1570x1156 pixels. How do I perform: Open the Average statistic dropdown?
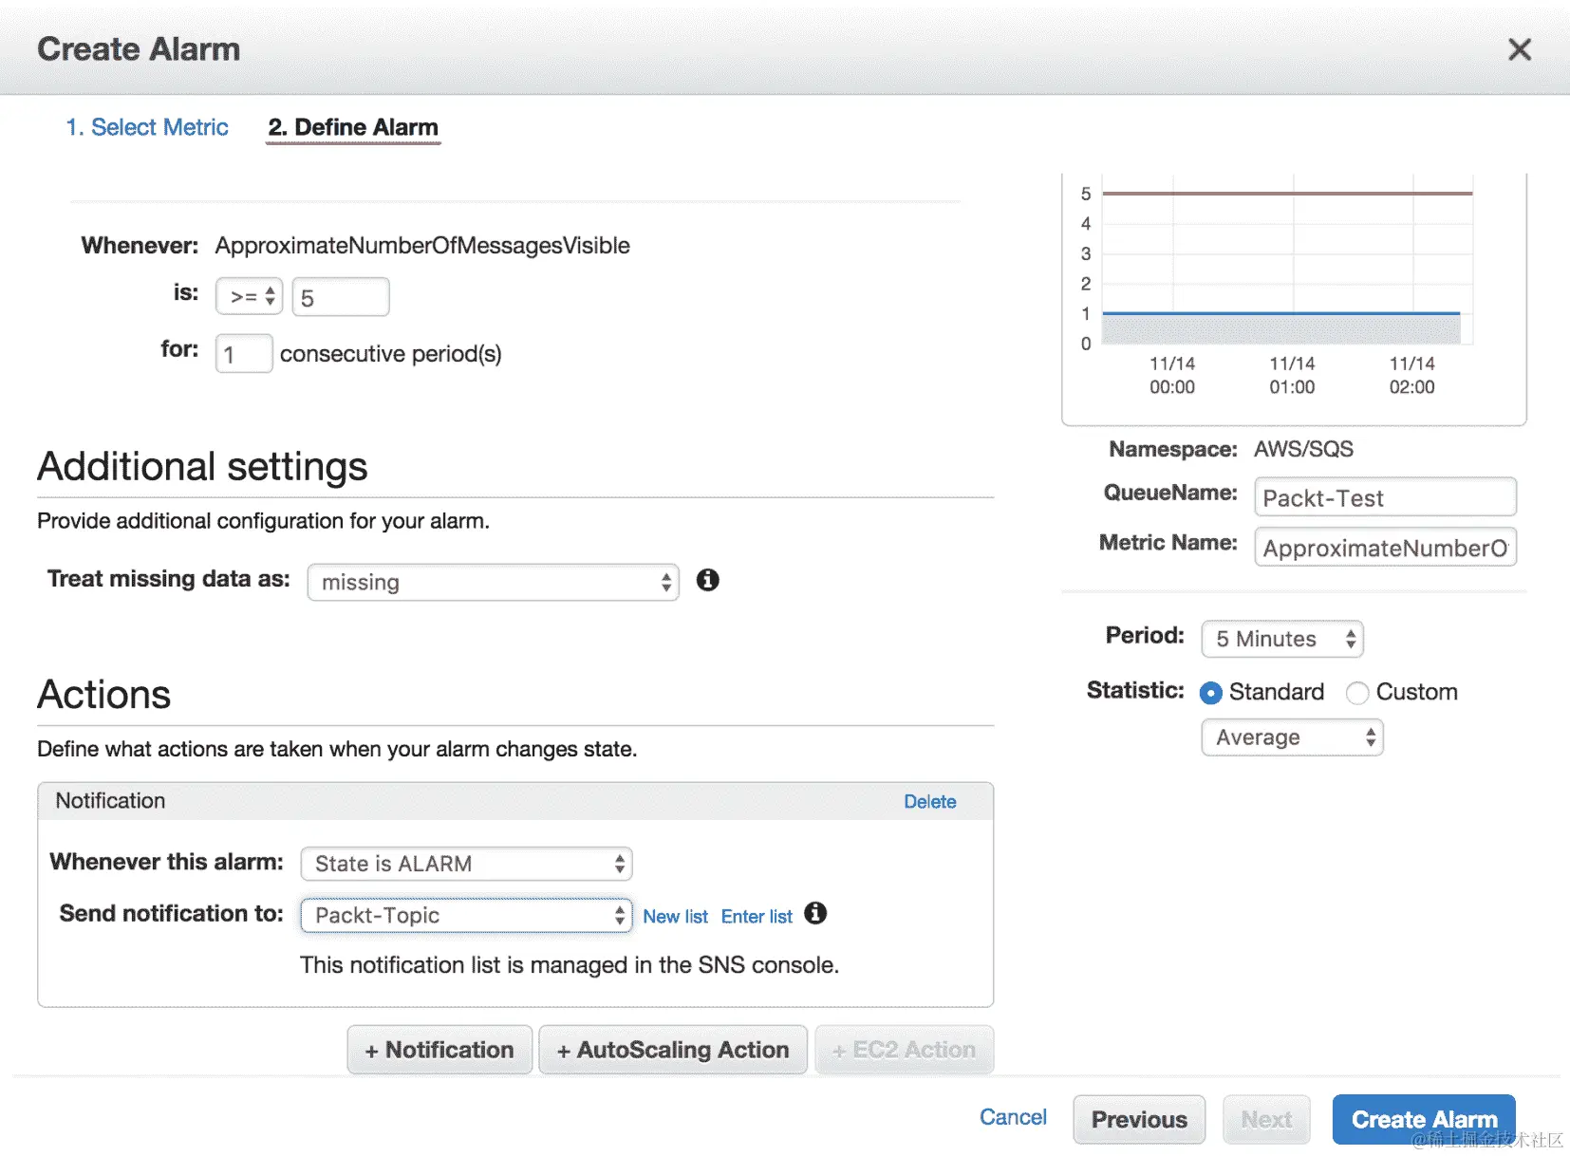tap(1292, 737)
